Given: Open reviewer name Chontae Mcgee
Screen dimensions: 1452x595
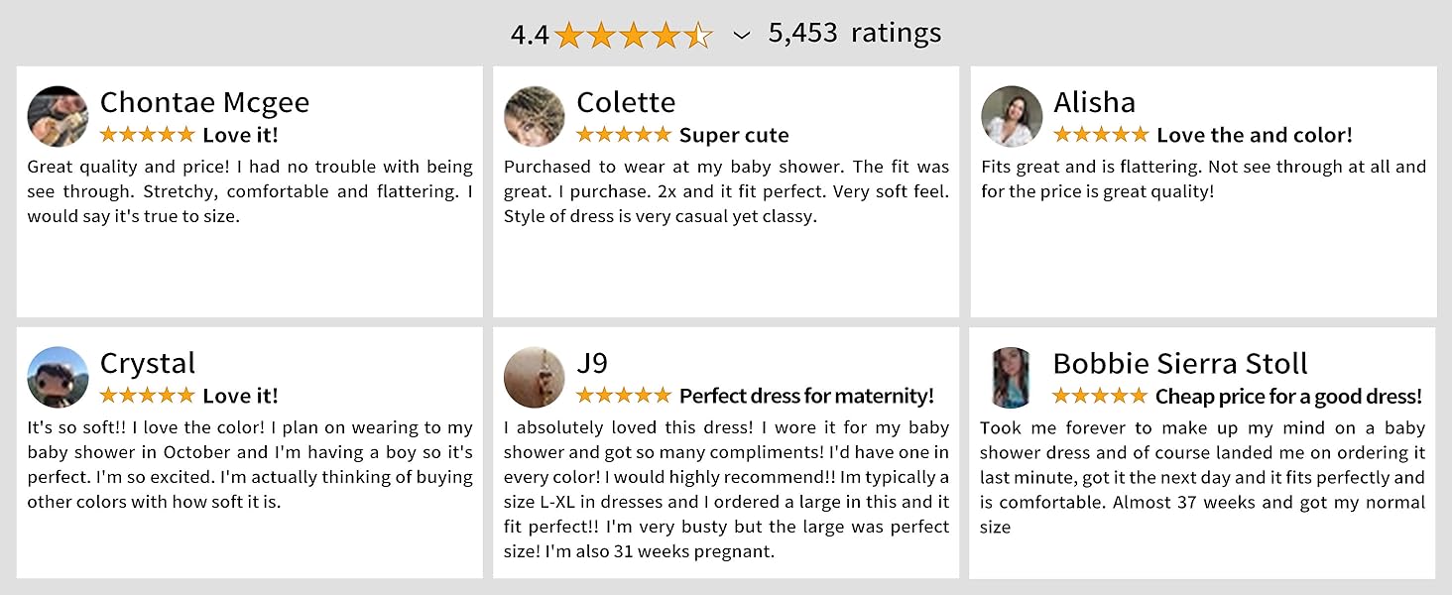Looking at the screenshot, I should 204,102.
